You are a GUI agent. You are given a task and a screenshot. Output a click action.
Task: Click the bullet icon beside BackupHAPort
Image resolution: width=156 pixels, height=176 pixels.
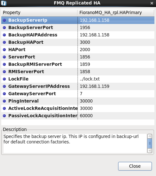tap(4, 42)
